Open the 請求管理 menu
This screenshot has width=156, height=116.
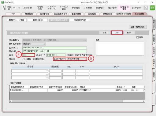[x=112, y=8]
